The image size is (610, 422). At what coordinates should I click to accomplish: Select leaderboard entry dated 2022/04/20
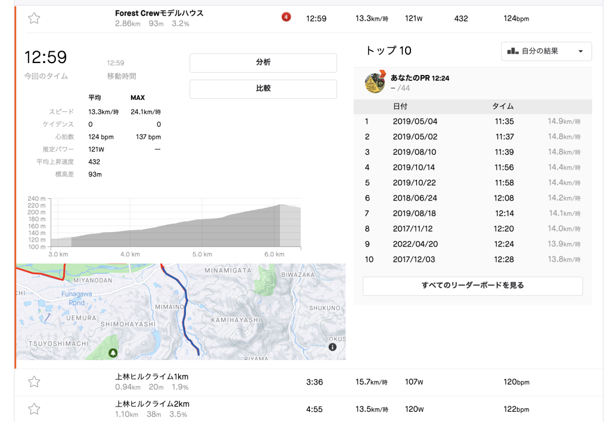472,244
